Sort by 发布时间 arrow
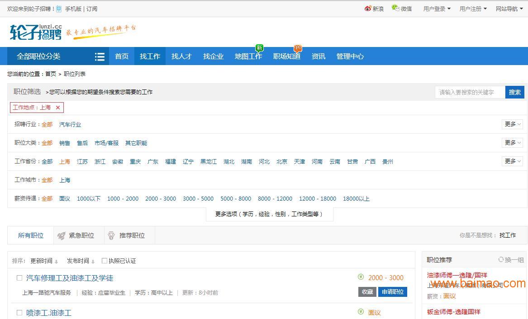 click(93, 262)
